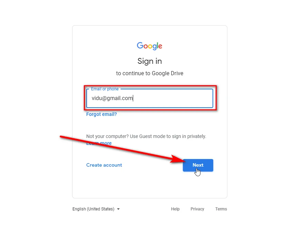Focus the Email or phone field
295x227 pixels.
pos(149,98)
